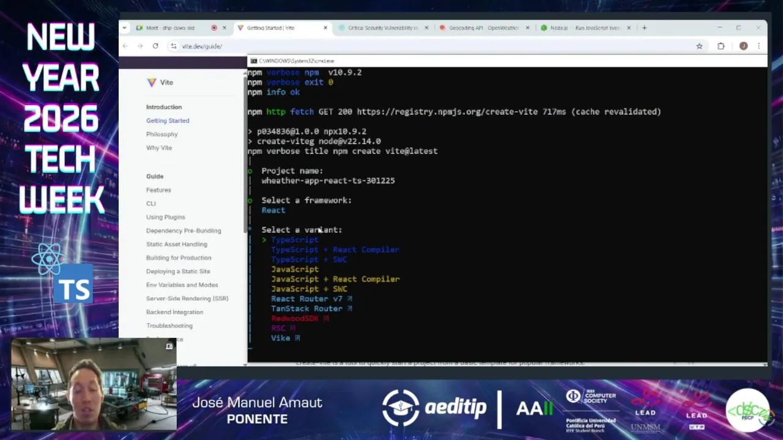Click RedwoodSDK option in terminal

pyautogui.click(x=300, y=318)
